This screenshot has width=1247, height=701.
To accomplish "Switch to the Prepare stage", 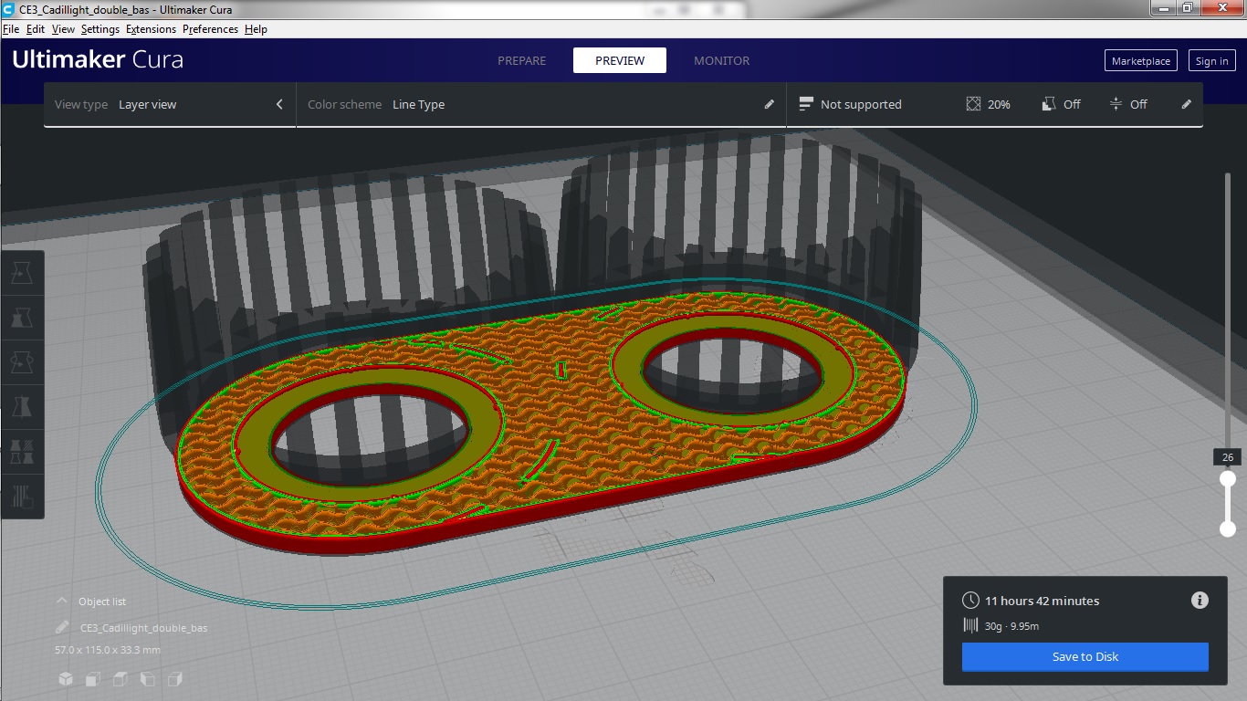I will point(522,60).
